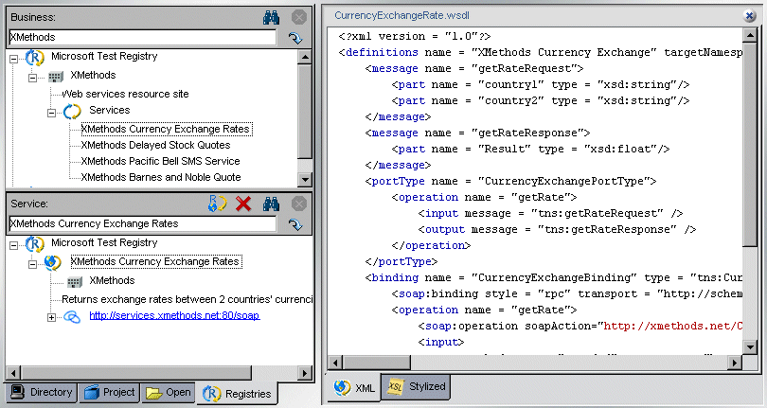Open the services.xmethods.net:80/soap link
Viewport: 767px width, 408px height.
click(x=174, y=315)
